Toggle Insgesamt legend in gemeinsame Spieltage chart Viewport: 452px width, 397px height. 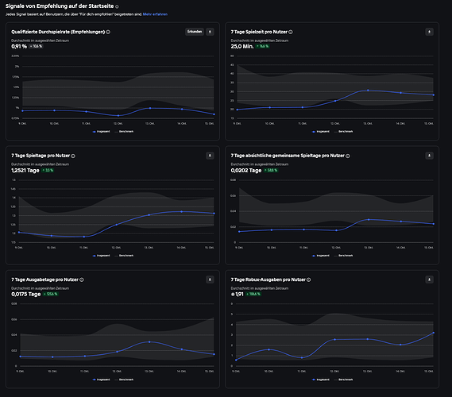(321, 256)
